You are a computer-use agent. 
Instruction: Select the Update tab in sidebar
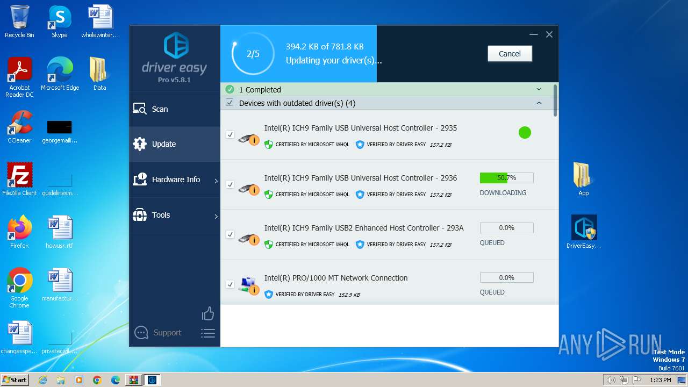pyautogui.click(x=175, y=144)
